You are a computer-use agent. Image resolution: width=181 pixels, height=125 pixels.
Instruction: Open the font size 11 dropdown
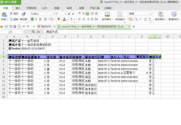[65, 14]
